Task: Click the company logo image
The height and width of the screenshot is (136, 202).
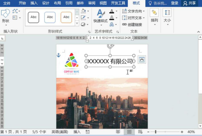Action: tap(72, 64)
